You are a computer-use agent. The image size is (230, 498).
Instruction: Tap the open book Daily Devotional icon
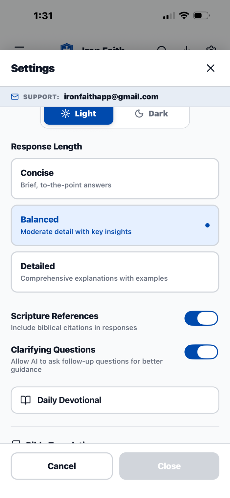click(x=26, y=400)
